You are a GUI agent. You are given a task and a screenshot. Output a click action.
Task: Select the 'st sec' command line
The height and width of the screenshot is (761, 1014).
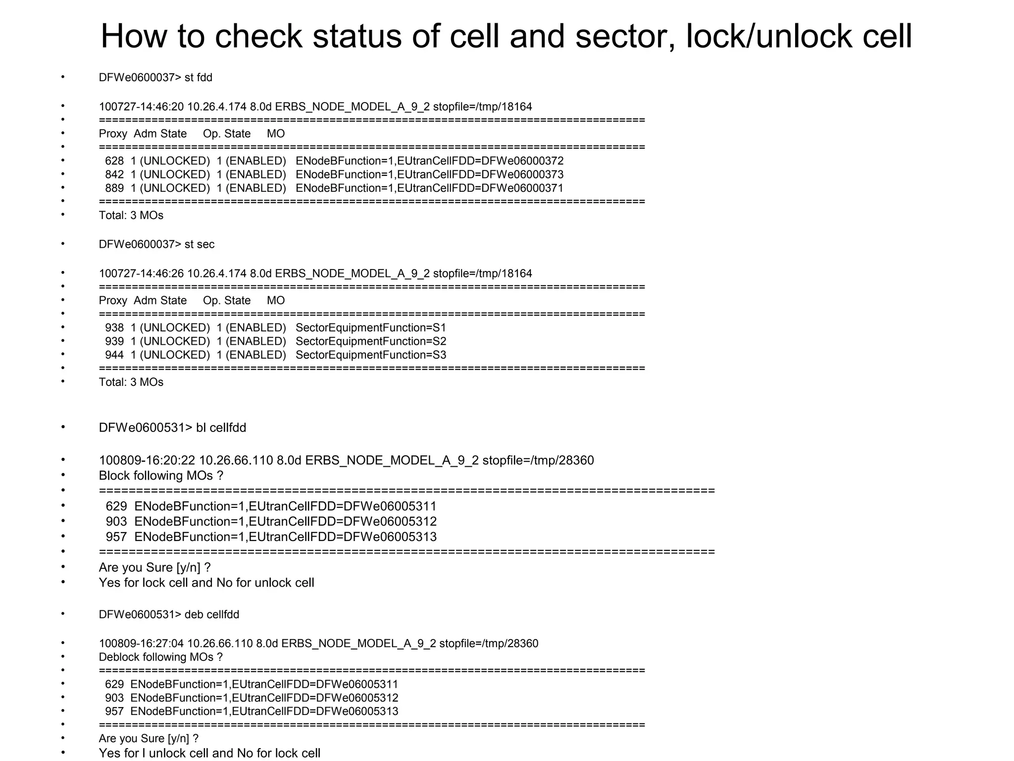click(156, 244)
